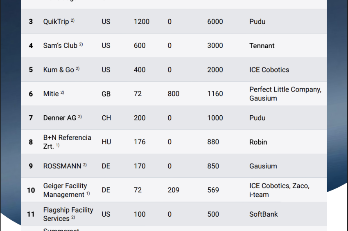This screenshot has height=231, width=348.
Task: Click the Tennant vendor cell
Action: (x=262, y=46)
